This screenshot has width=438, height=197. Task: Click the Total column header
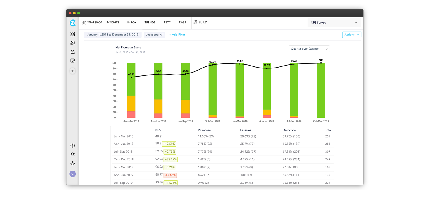click(328, 130)
